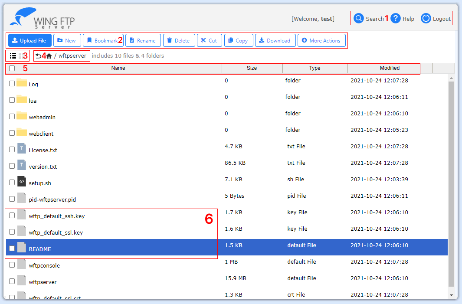Click the webclient folder icon
The height and width of the screenshot is (304, 462).
(22, 132)
